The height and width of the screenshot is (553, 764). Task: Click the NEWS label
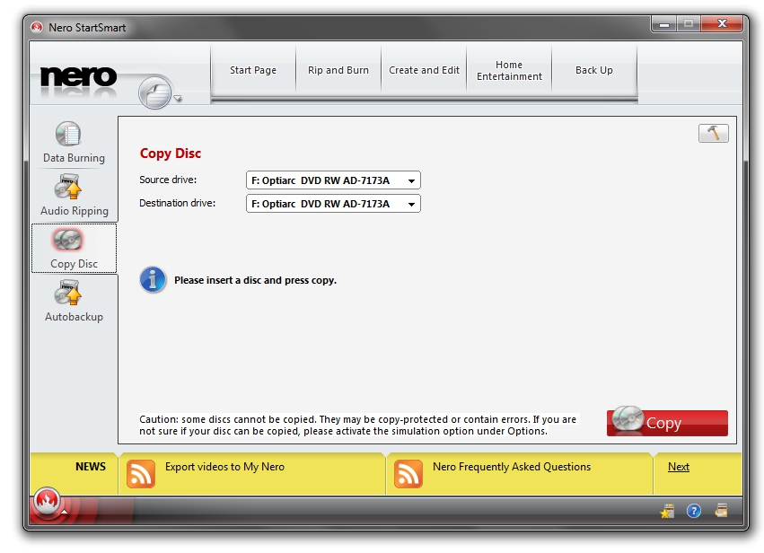pos(91,467)
